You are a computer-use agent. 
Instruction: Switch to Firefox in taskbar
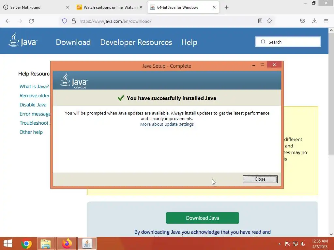click(x=67, y=243)
